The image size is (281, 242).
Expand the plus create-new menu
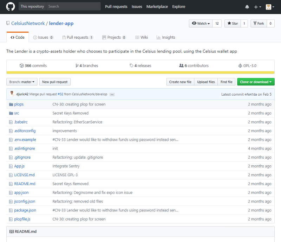tap(257, 7)
